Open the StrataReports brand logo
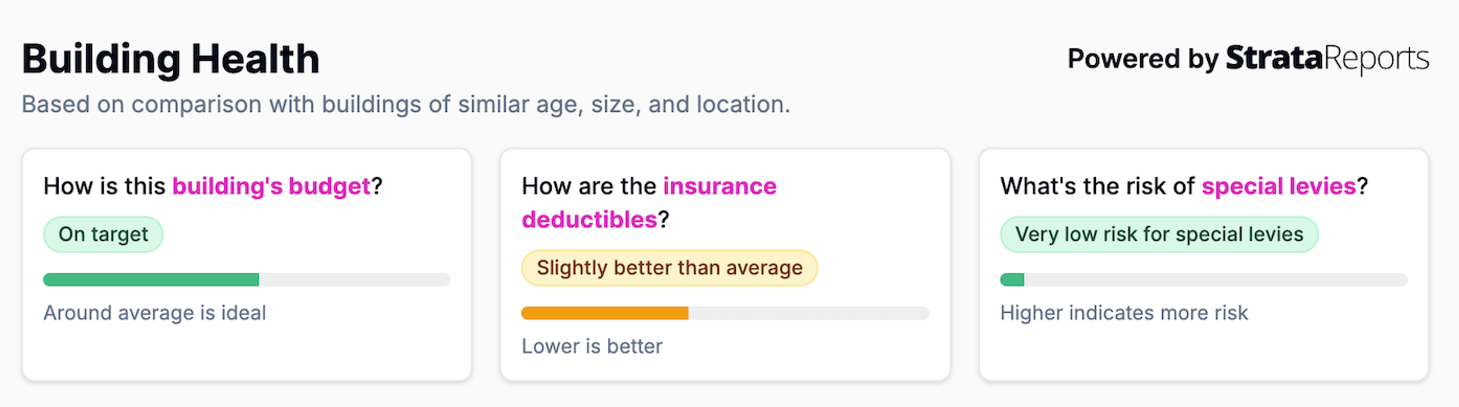This screenshot has height=407, width=1459. [x=1327, y=58]
